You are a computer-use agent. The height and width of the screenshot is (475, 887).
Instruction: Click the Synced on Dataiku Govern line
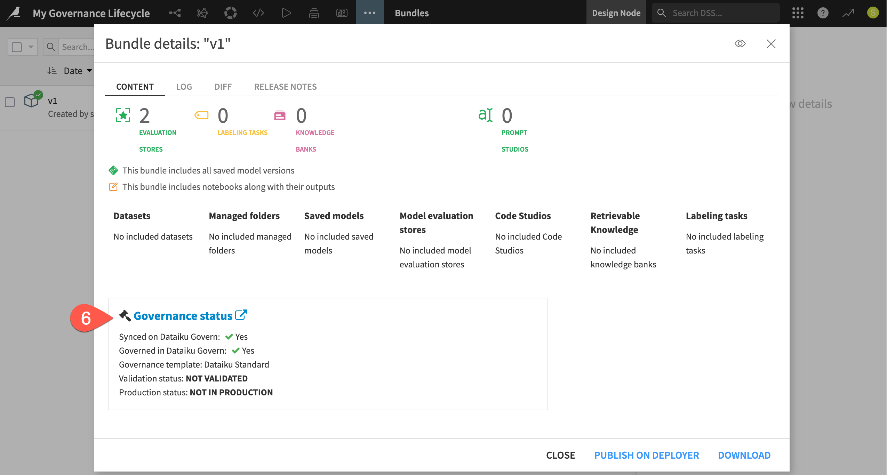point(183,337)
